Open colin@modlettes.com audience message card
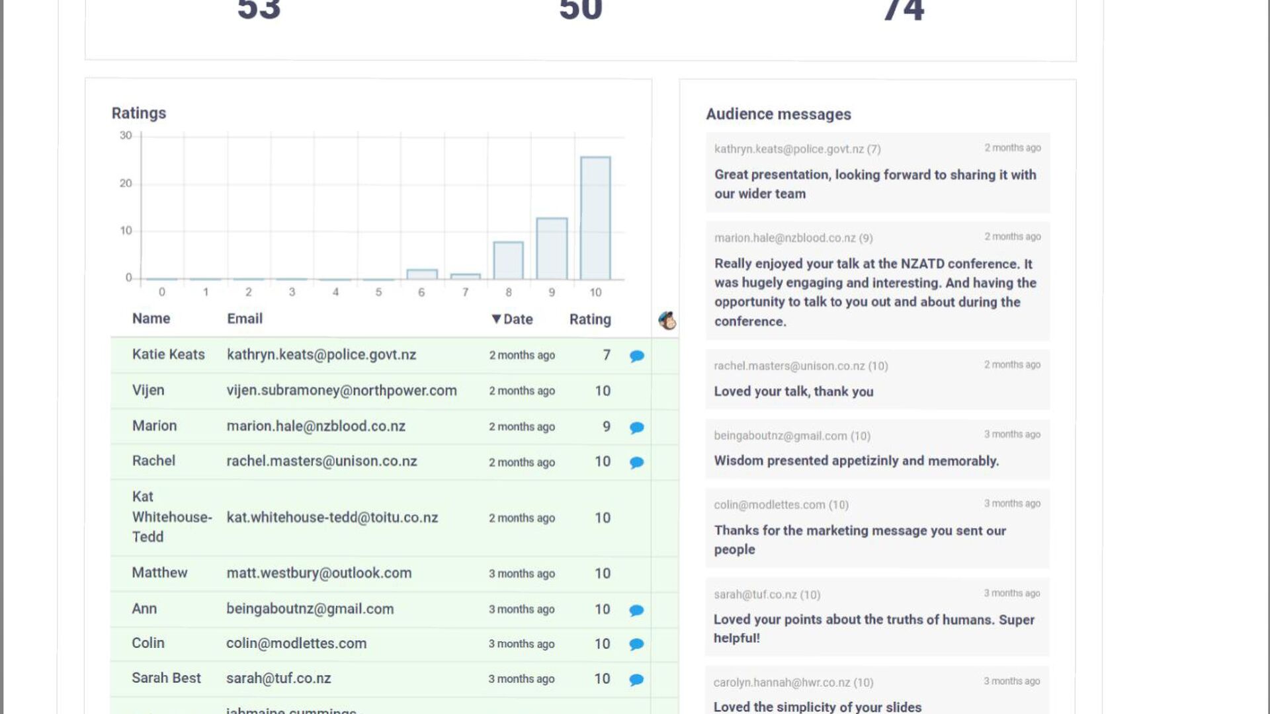1270x714 pixels. pyautogui.click(x=877, y=529)
